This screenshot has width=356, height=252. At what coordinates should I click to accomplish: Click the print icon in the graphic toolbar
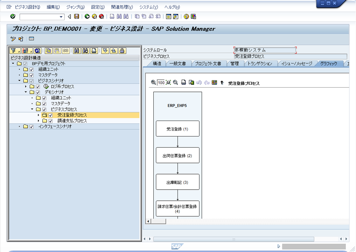[184, 82]
